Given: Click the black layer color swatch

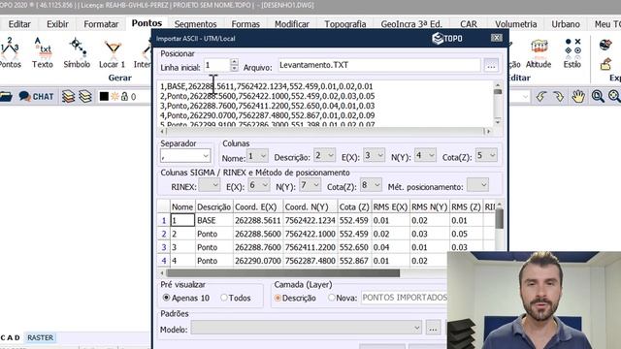Looking at the screenshot, I should (104, 97).
